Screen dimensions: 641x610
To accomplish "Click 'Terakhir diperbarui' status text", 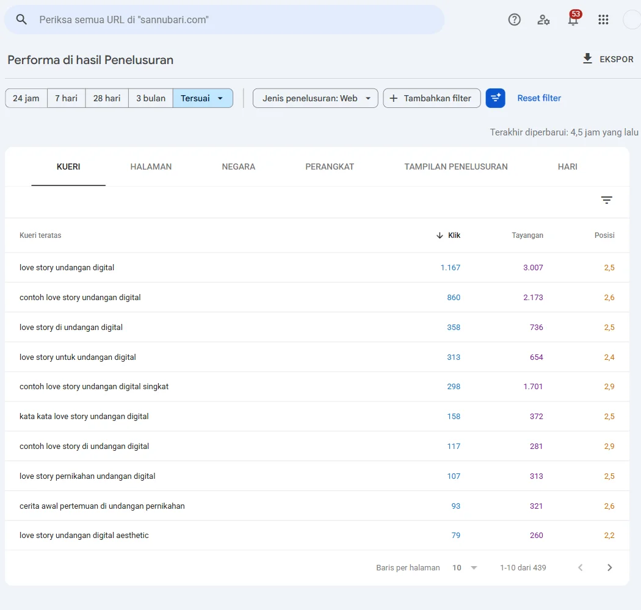I will point(564,132).
